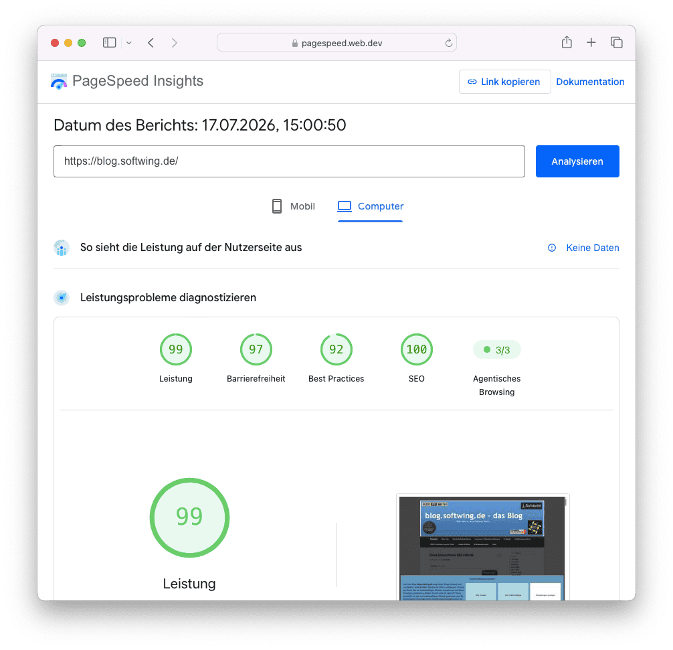Viewport: 673px width, 650px height.
Task: Click the blog.softwing.de URL input field
Action: [289, 161]
